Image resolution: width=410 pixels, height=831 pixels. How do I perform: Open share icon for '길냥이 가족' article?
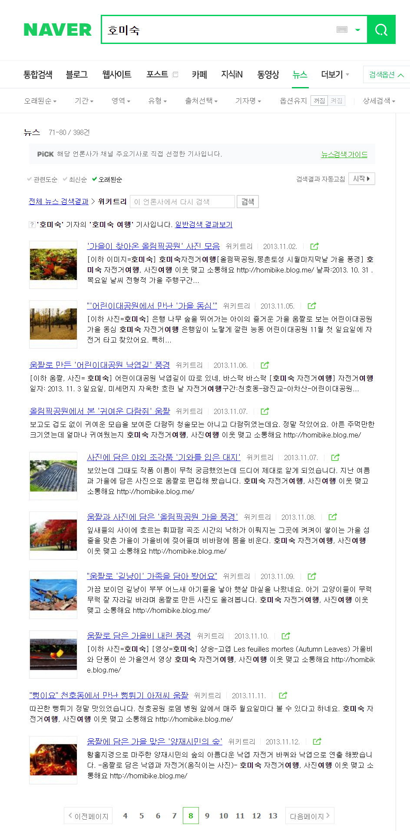tap(312, 576)
